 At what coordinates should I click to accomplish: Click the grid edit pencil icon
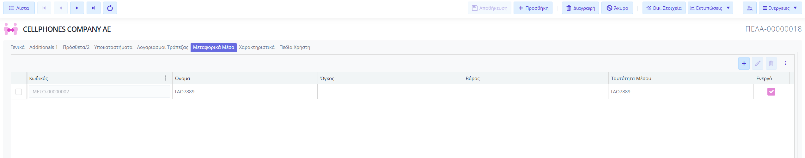[x=758, y=63]
